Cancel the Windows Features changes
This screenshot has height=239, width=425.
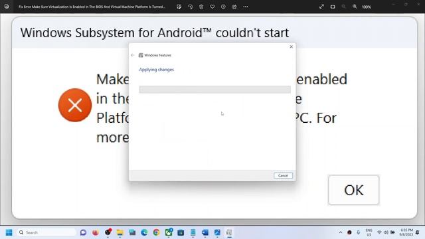tap(283, 175)
